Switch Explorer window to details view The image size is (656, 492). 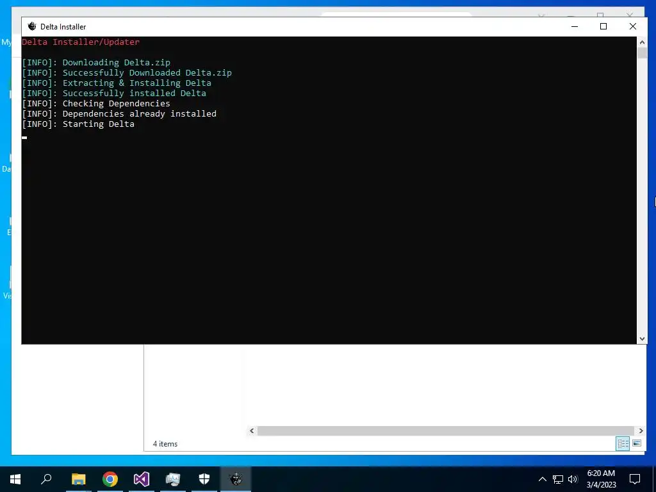pyautogui.click(x=623, y=443)
